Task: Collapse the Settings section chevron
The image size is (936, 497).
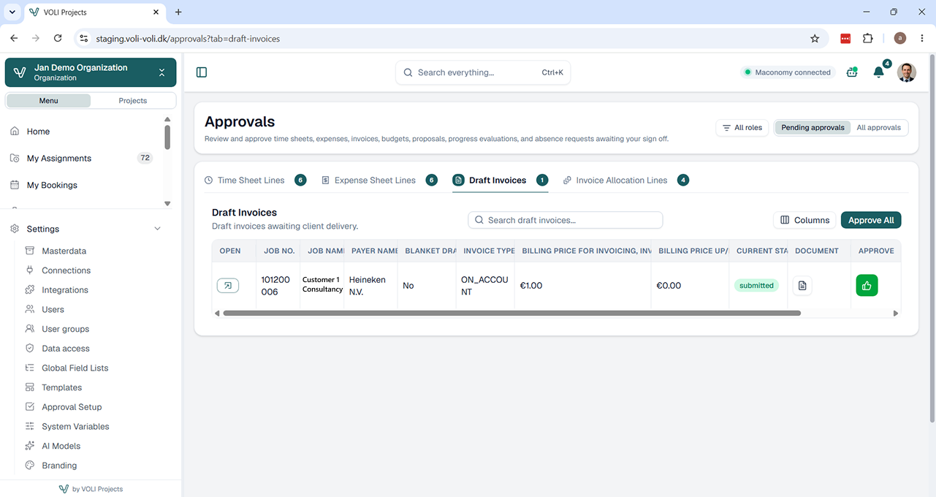Action: coord(157,229)
